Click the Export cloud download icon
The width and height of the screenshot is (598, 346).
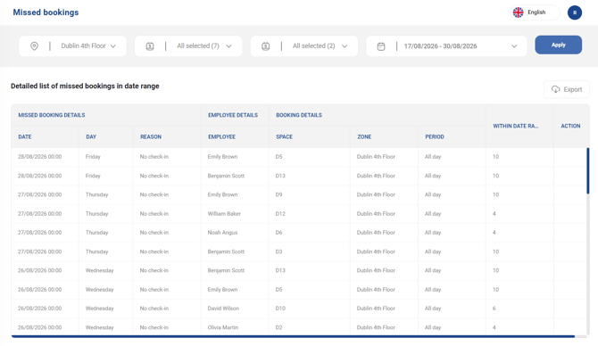556,89
